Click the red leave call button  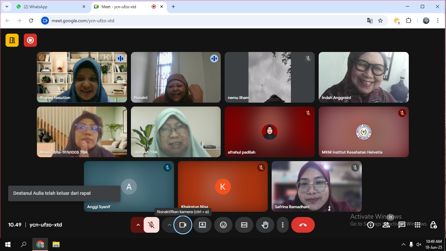click(x=303, y=225)
